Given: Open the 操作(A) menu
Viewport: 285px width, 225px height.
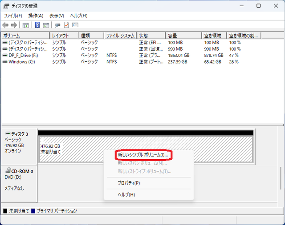Looking at the screenshot, I should 36,16.
